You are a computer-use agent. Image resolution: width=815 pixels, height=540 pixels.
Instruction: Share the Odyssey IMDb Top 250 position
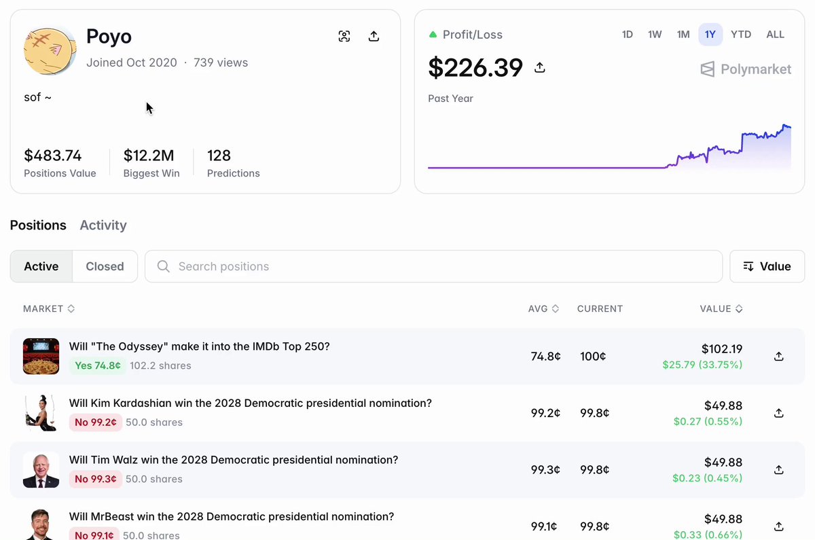point(779,356)
